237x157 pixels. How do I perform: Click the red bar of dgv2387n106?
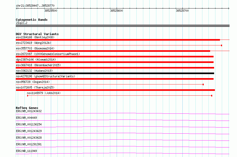pos(115,62)
